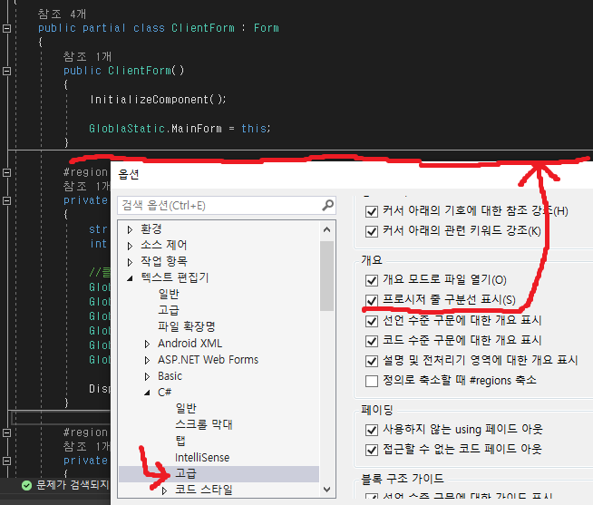Focus the 검색 옵션 search field
The width and height of the screenshot is (593, 505).
[227, 206]
